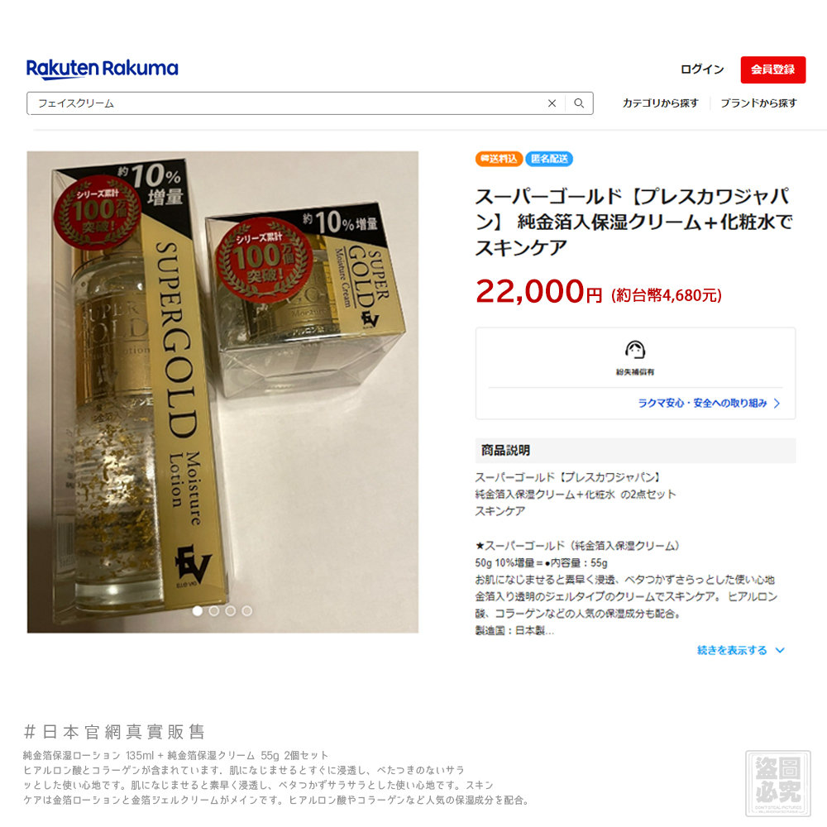Select the fourth image carousel dot
This screenshot has height=827, width=827.
coord(246,611)
